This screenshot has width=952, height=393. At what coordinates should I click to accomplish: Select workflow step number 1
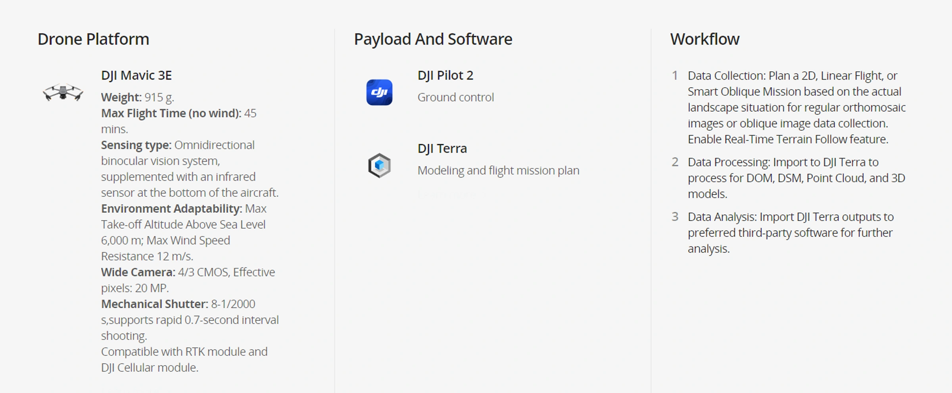pos(675,75)
